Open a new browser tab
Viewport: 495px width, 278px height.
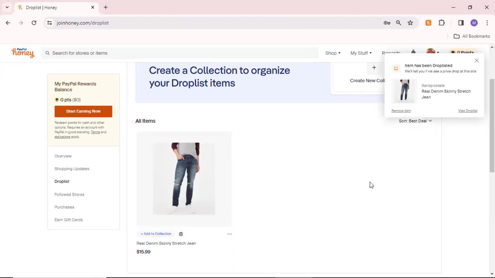click(106, 7)
